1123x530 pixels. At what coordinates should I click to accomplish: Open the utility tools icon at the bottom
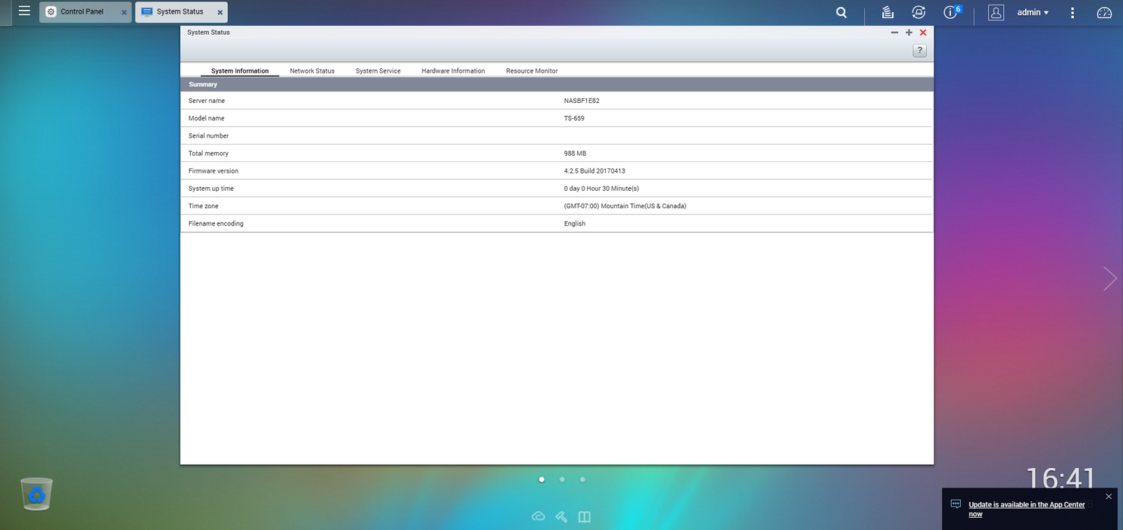click(561, 516)
